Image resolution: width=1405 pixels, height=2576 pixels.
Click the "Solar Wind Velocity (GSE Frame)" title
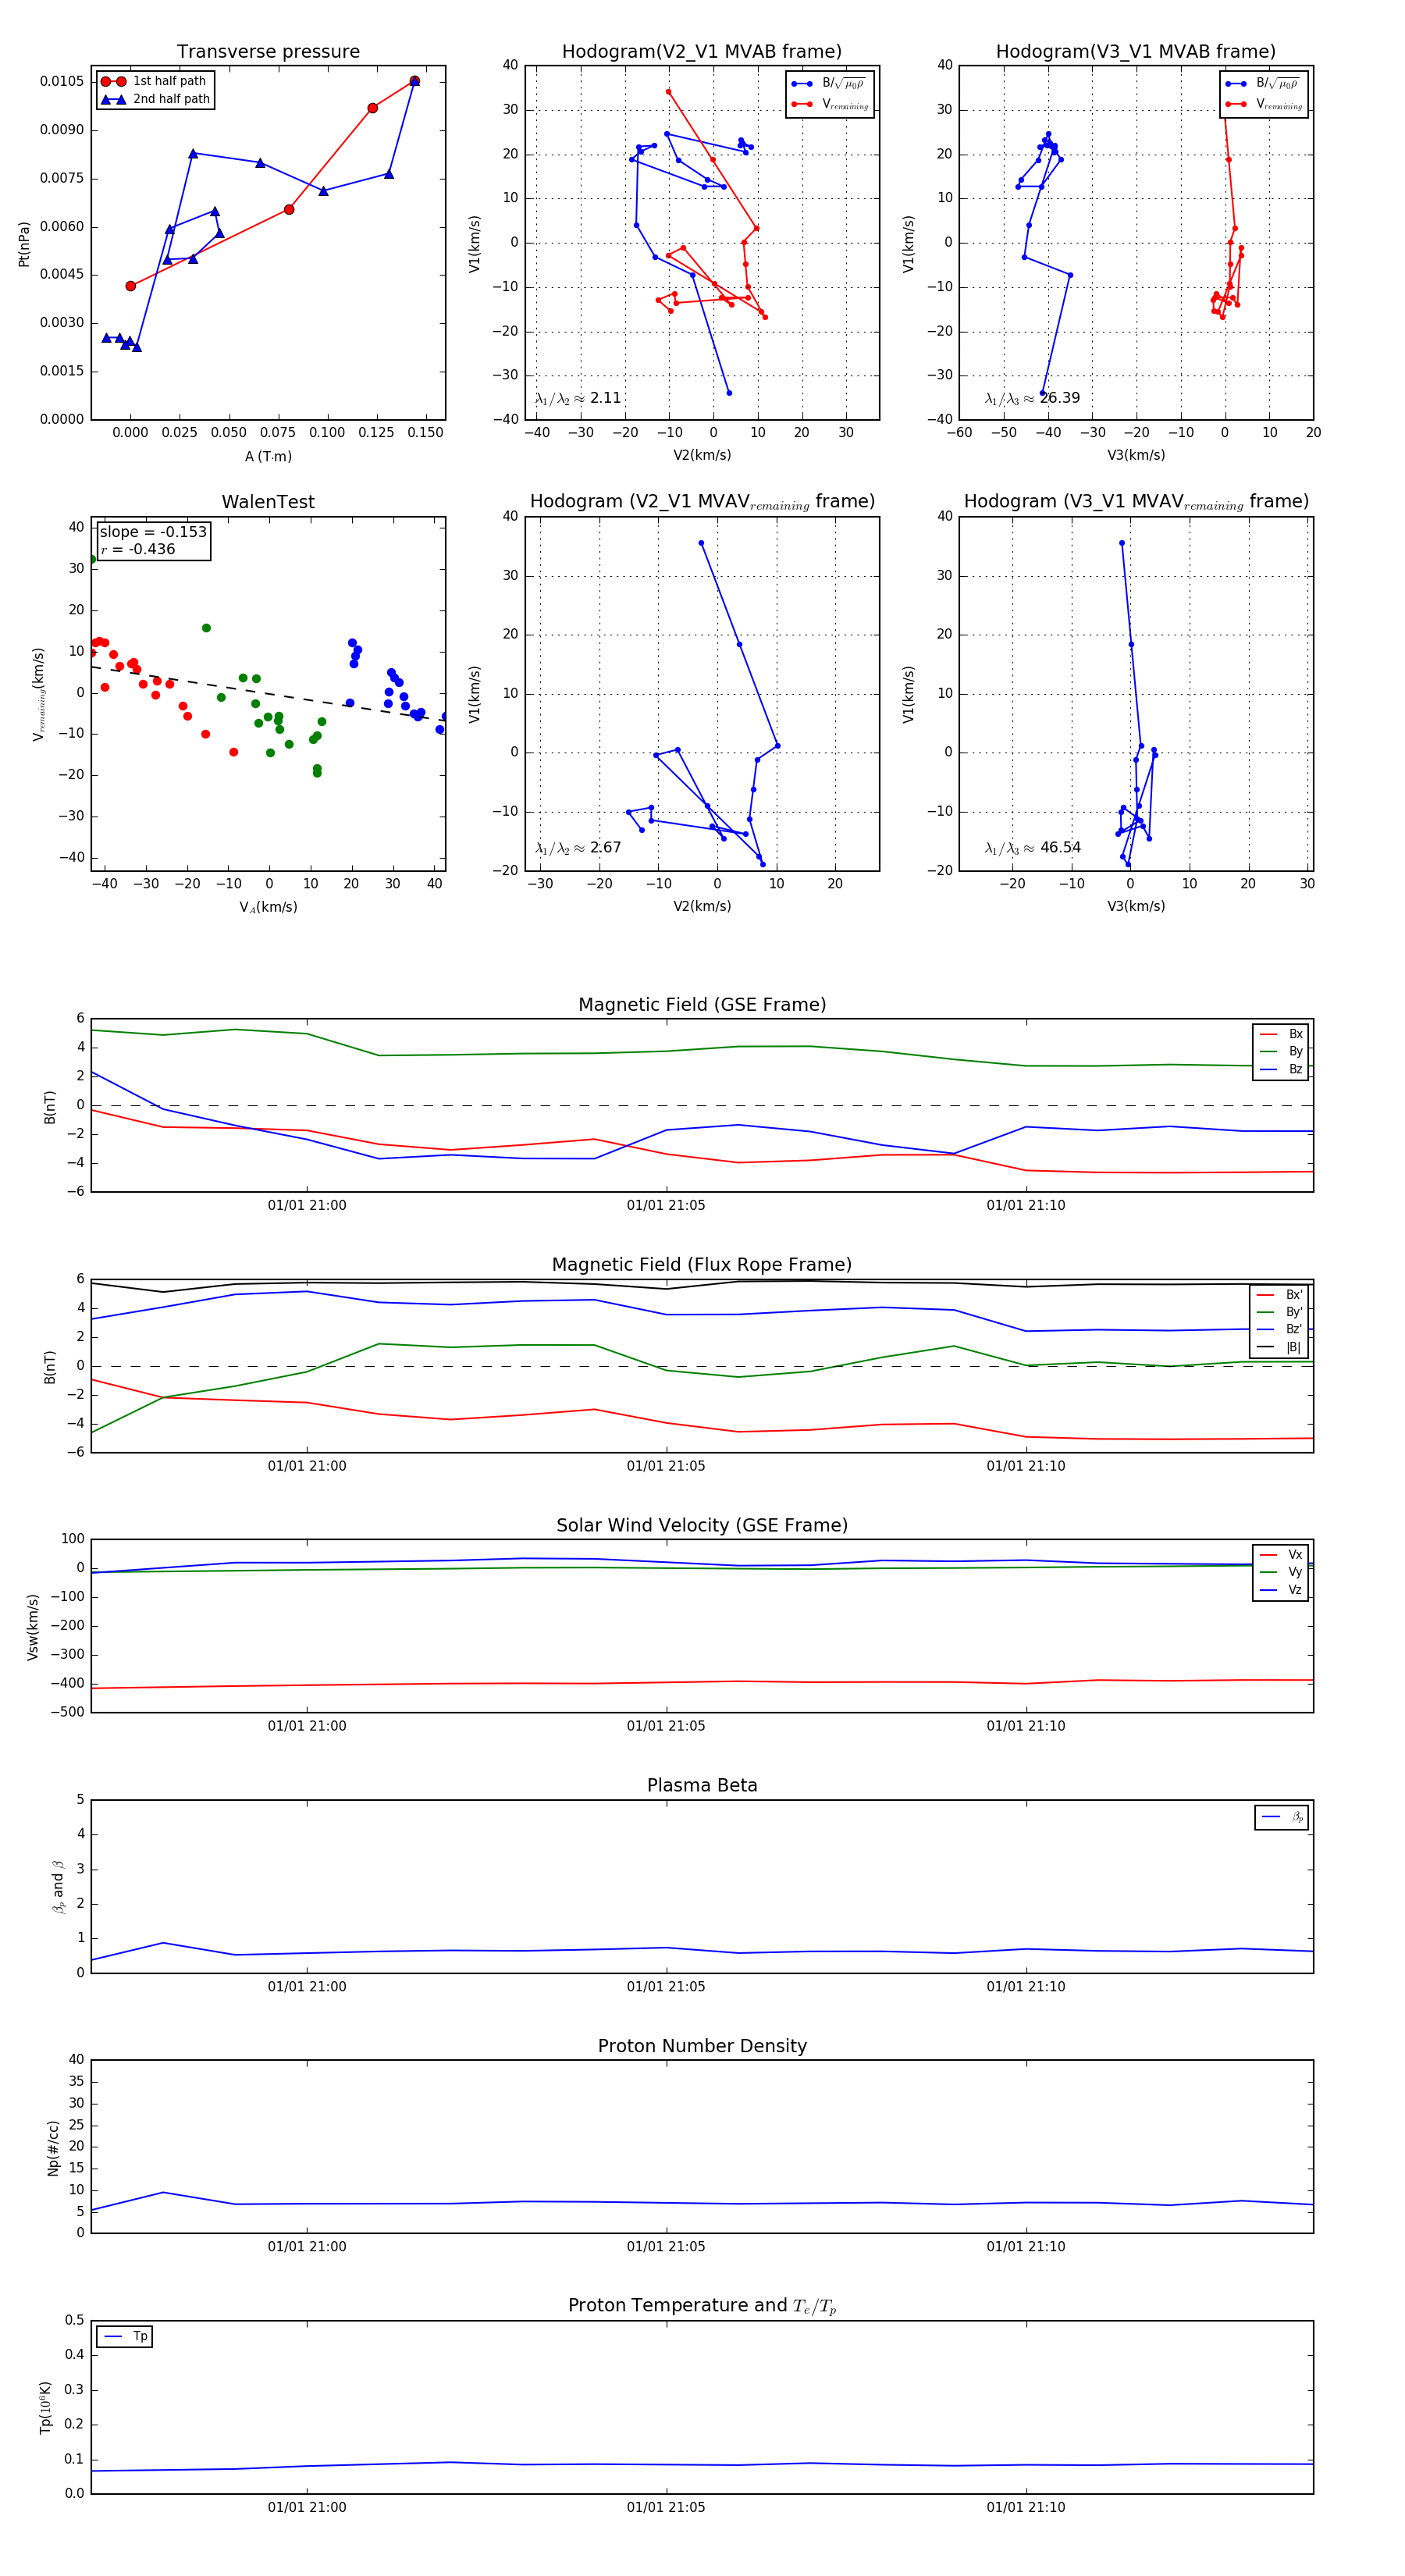click(x=702, y=1526)
